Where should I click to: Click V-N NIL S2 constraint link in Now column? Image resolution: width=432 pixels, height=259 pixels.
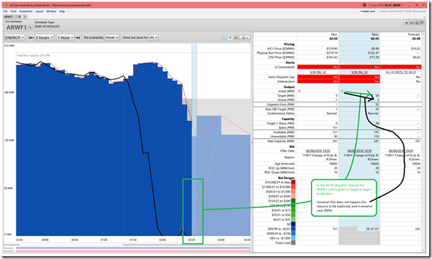[x=359, y=72]
